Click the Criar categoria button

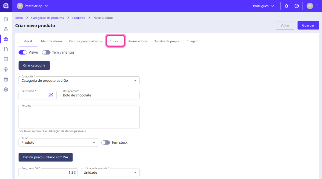click(34, 65)
